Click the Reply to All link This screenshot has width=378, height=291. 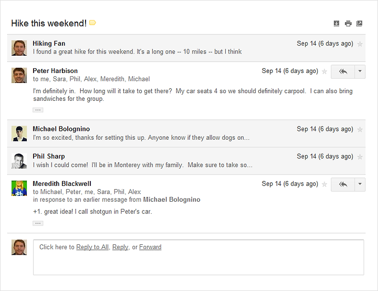92,247
